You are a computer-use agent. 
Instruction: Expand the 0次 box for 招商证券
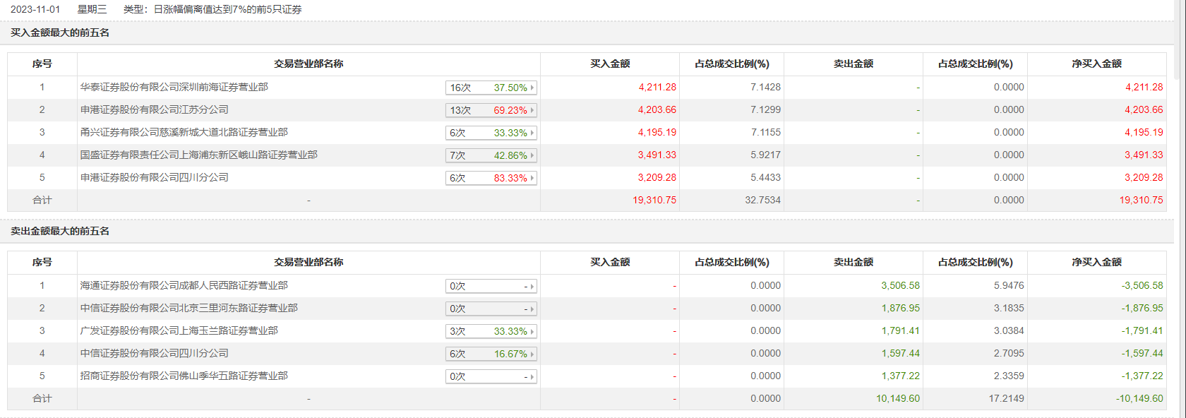click(491, 376)
